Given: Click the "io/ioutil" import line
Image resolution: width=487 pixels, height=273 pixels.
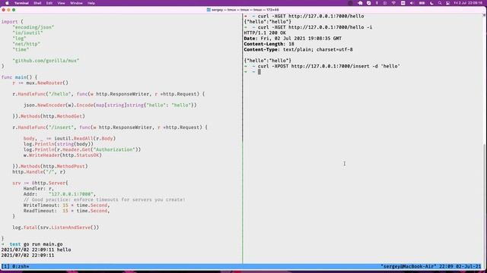Looking at the screenshot, I should [27, 33].
